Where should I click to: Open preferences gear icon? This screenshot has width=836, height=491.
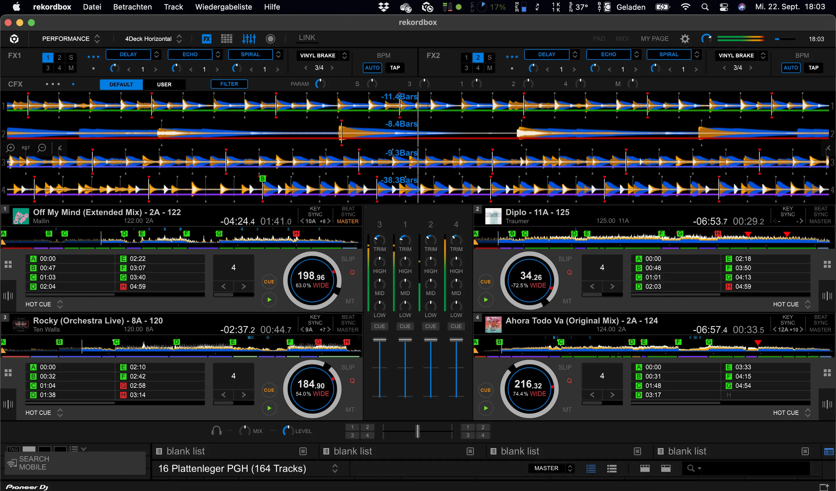(x=685, y=39)
